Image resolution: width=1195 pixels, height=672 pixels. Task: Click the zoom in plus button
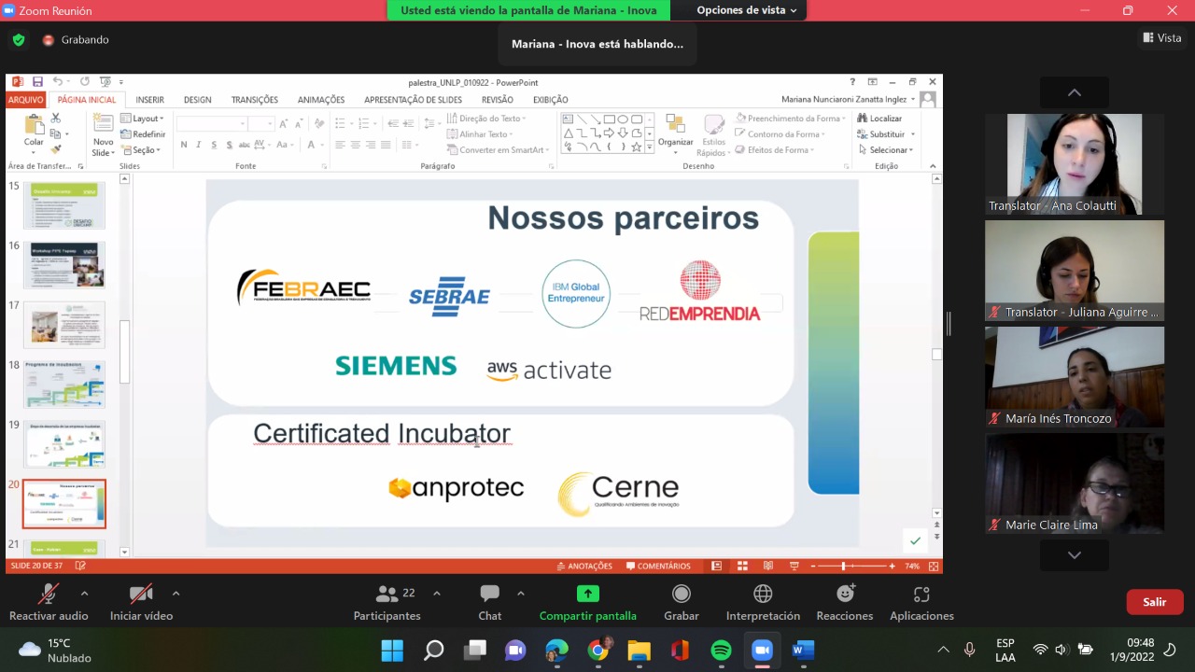892,566
